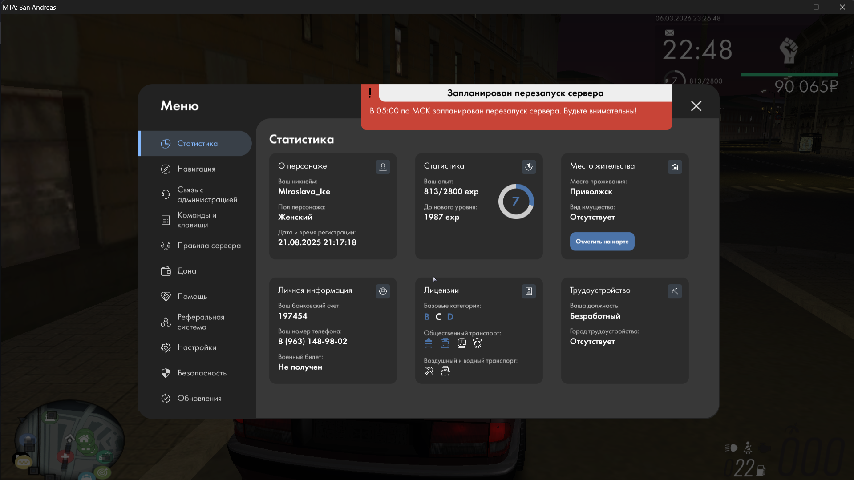Close the Меню panel with X
This screenshot has width=854, height=480.
coord(696,106)
